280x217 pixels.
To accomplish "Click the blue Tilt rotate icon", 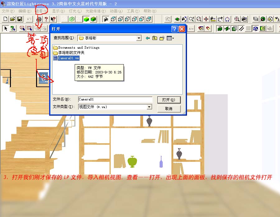I will [x=227, y=19].
